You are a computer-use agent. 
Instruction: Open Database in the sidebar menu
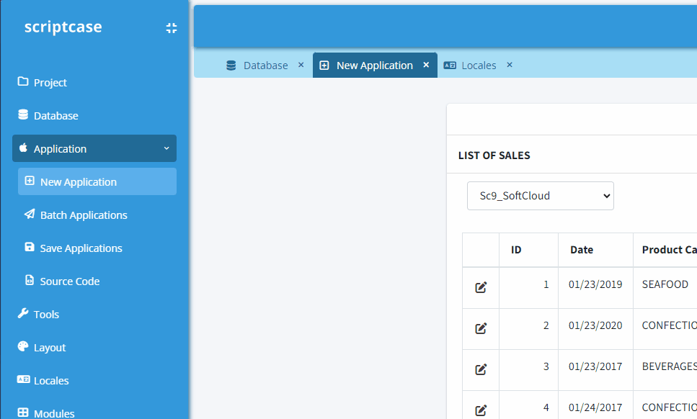tap(56, 116)
